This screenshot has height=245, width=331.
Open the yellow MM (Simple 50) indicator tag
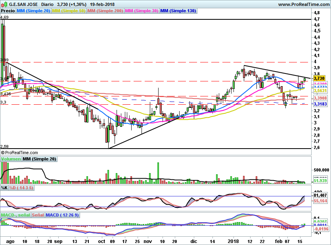tap(69, 11)
